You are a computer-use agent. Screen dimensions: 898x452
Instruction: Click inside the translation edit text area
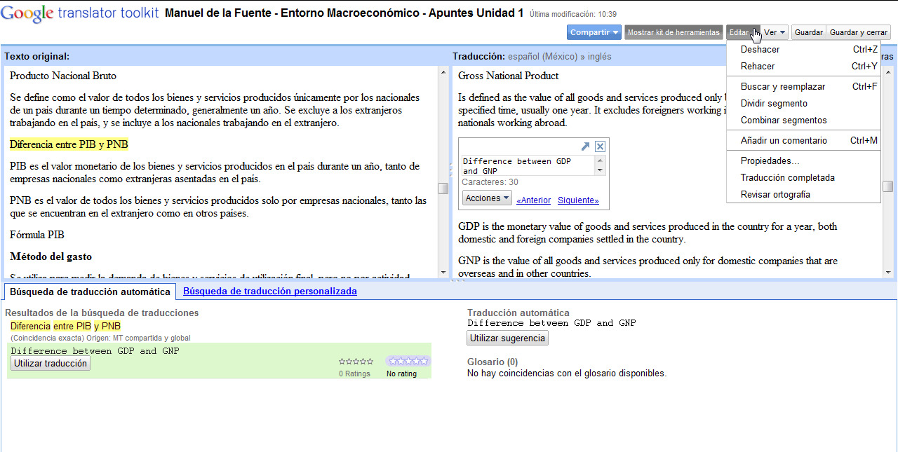pos(528,165)
